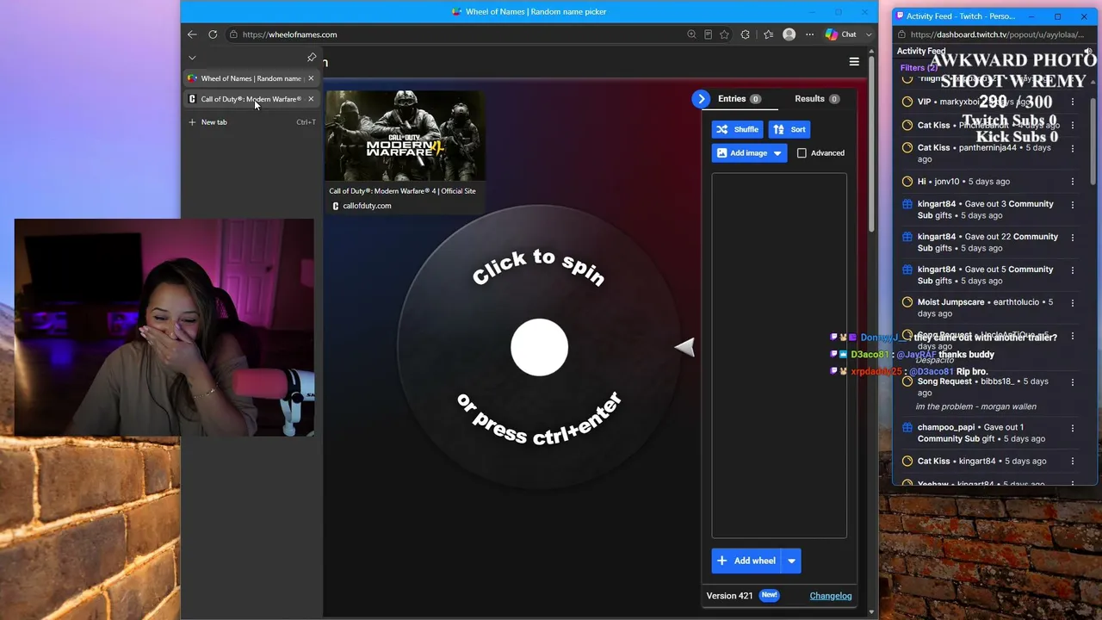
Task: Select the Results tab
Action: [x=816, y=99]
